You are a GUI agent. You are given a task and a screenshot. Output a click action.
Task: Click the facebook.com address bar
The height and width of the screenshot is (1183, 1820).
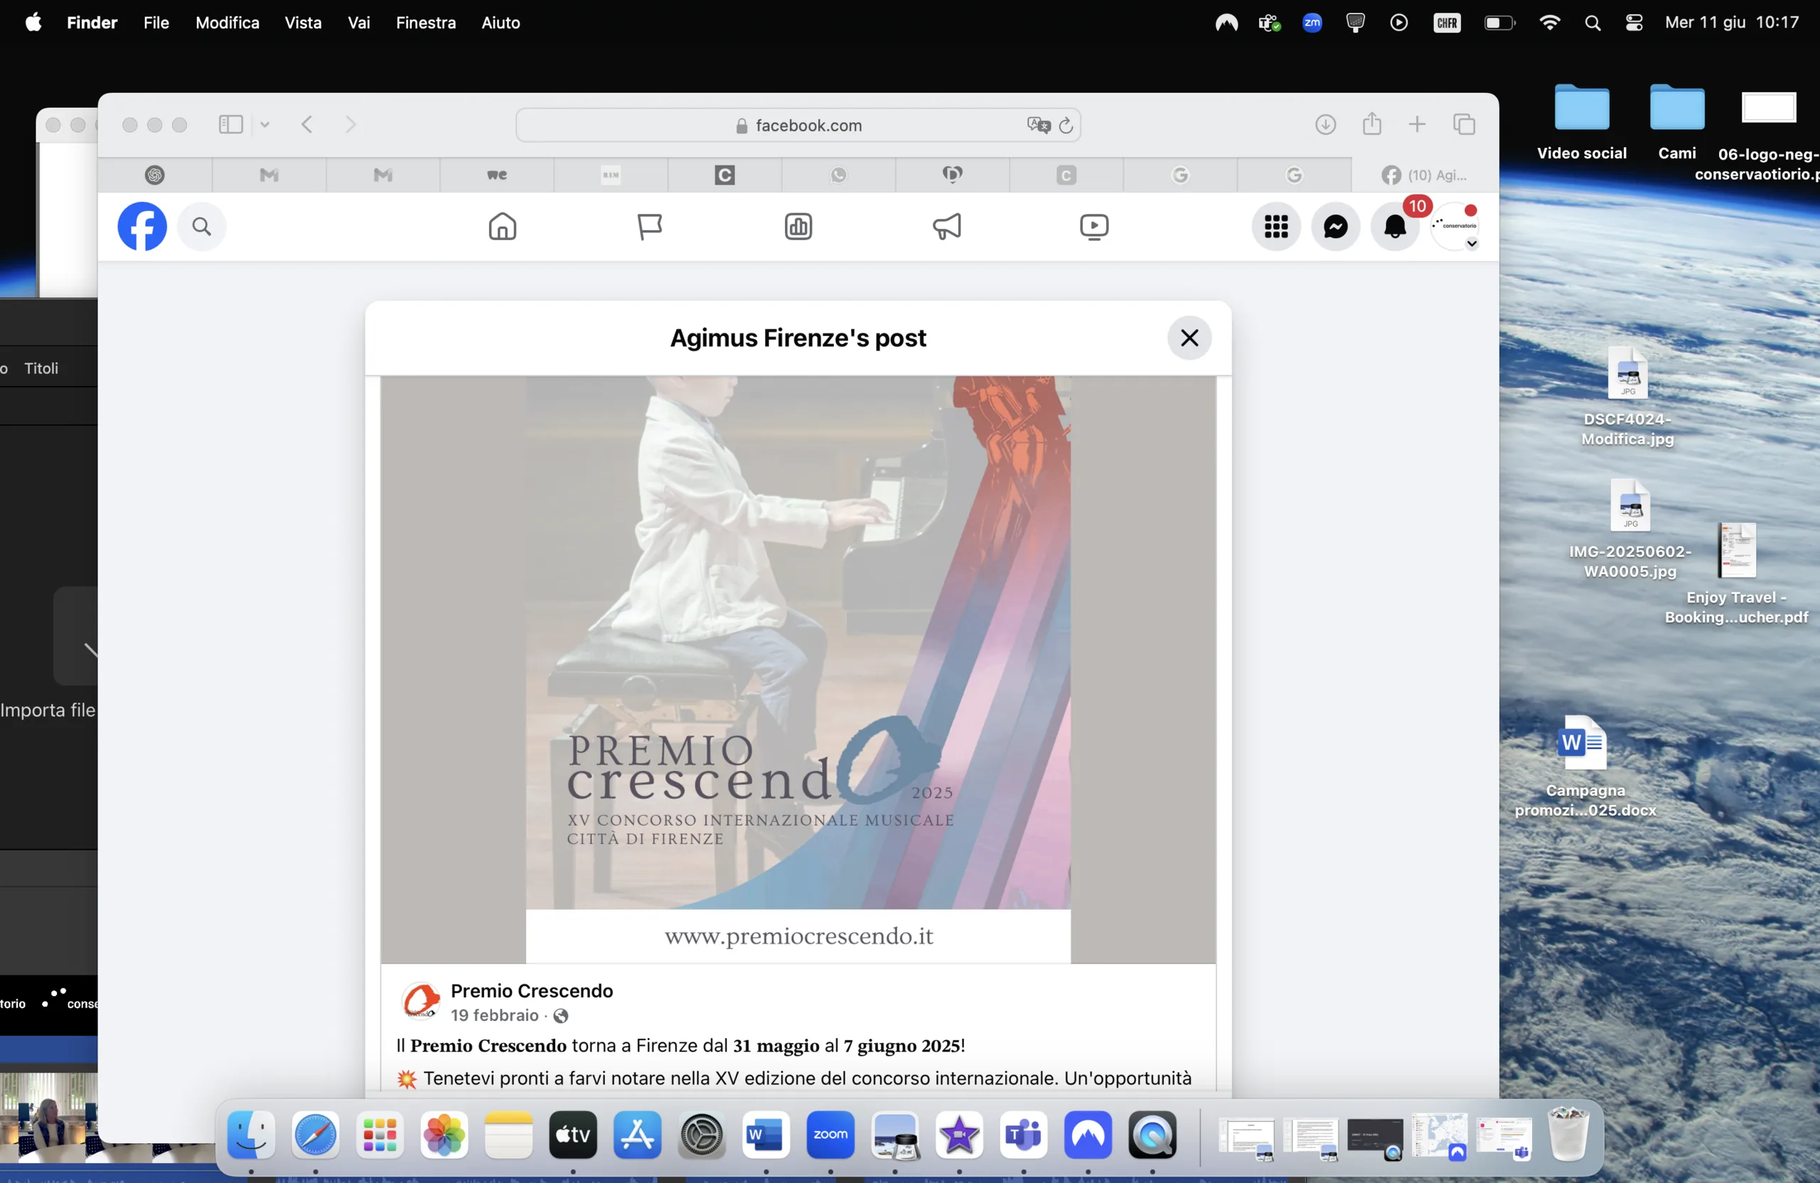tap(798, 125)
